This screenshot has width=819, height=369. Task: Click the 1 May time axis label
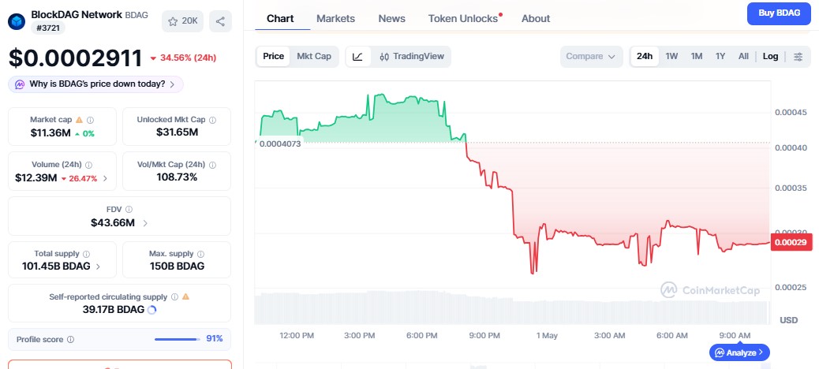click(547, 336)
